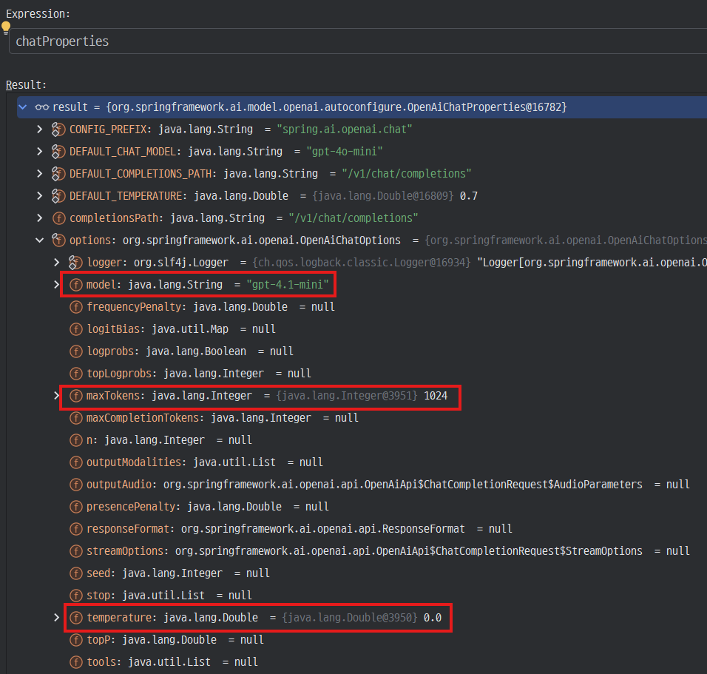The width and height of the screenshot is (707, 674).
Task: Select the "gpt-4.1-mini" model value
Action: point(288,284)
